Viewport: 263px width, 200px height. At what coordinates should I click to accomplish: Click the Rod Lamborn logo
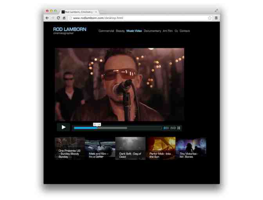point(69,29)
